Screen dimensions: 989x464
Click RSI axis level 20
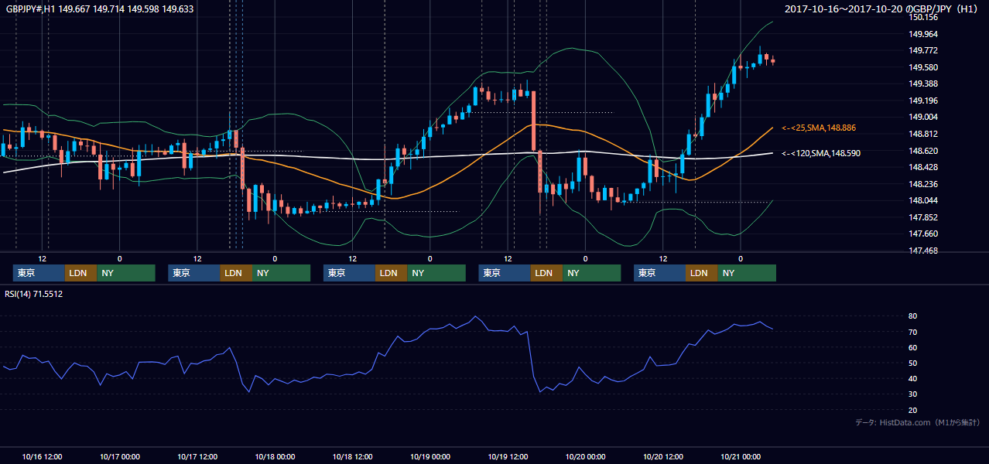913,410
